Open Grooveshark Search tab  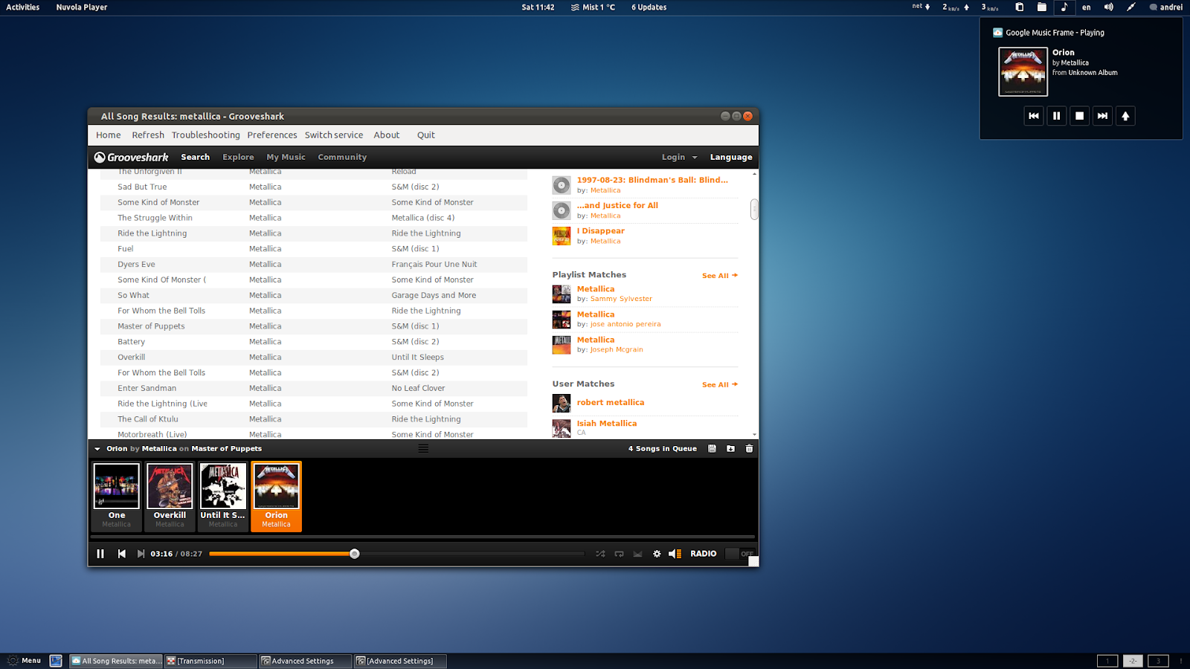[x=196, y=157]
